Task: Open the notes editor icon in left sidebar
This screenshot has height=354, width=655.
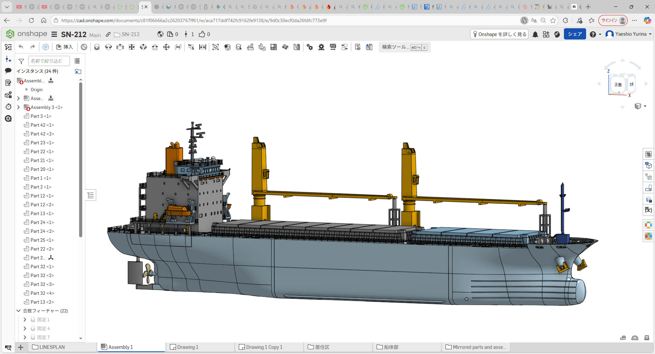Action: tap(8, 83)
